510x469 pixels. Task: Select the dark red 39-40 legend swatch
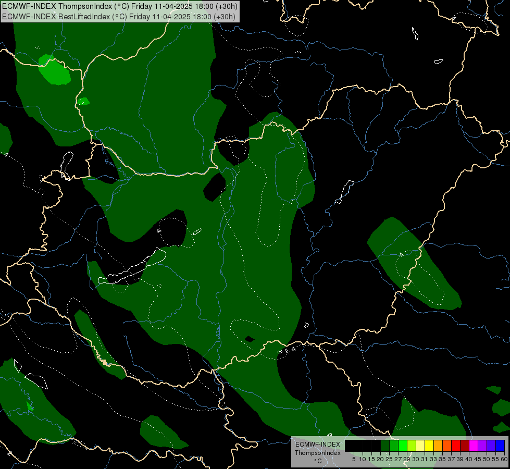click(465, 446)
